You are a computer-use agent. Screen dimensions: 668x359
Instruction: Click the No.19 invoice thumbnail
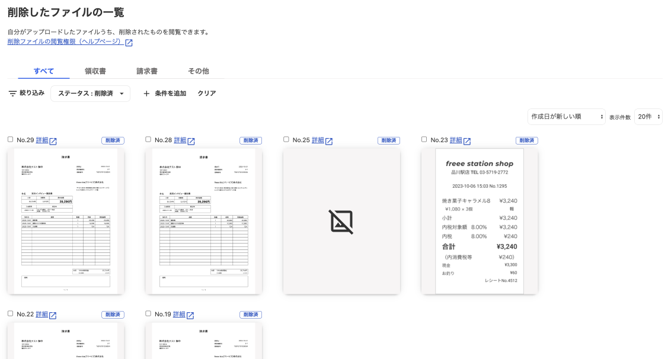pos(204,341)
